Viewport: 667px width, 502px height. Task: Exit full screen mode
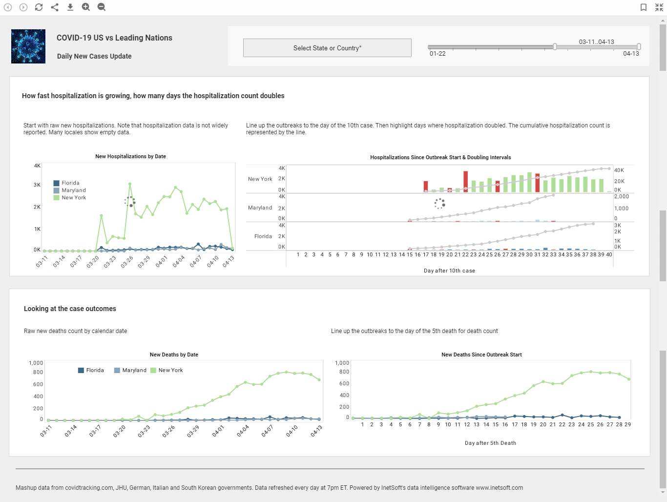658,7
